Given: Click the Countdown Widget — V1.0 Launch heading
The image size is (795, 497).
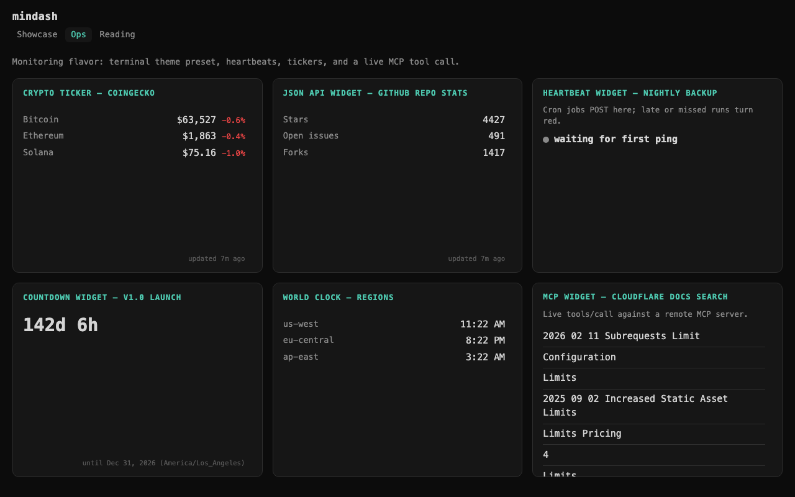Looking at the screenshot, I should point(102,298).
